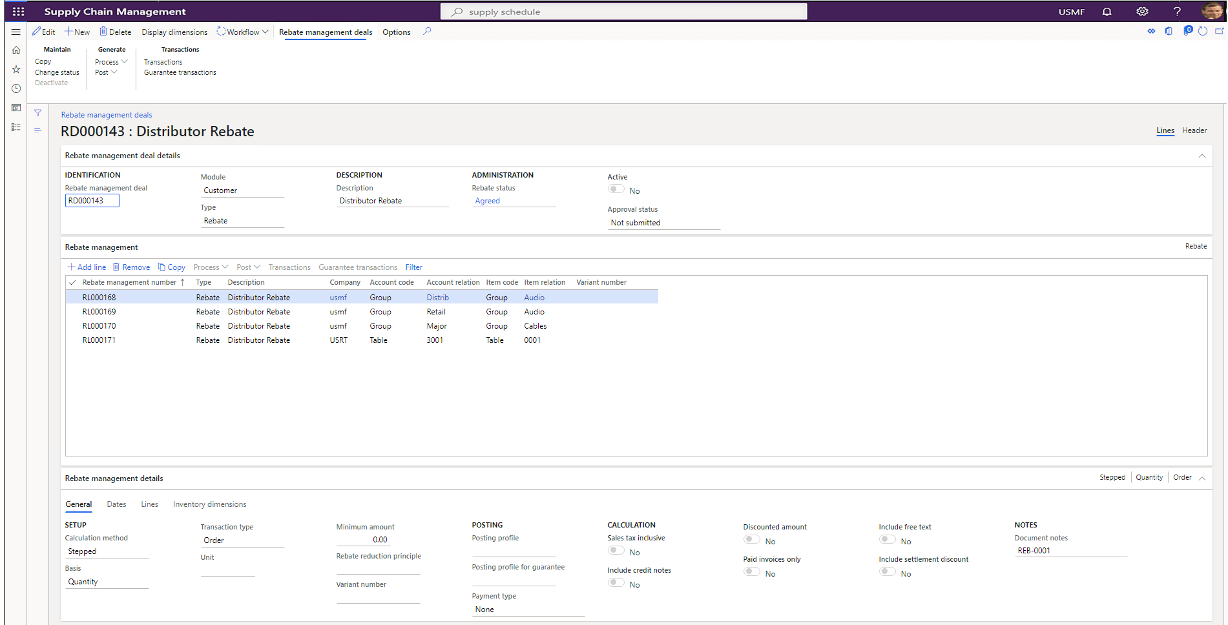The width and height of the screenshot is (1228, 625).
Task: Click the Delete trash icon
Action: [104, 31]
